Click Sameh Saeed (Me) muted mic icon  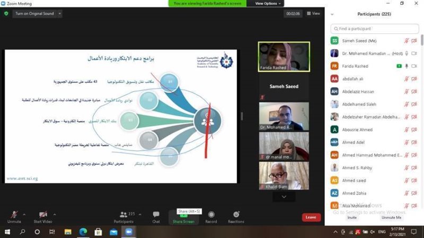pos(407,41)
